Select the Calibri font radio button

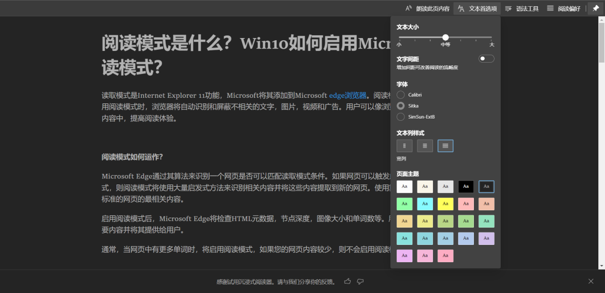pos(401,94)
